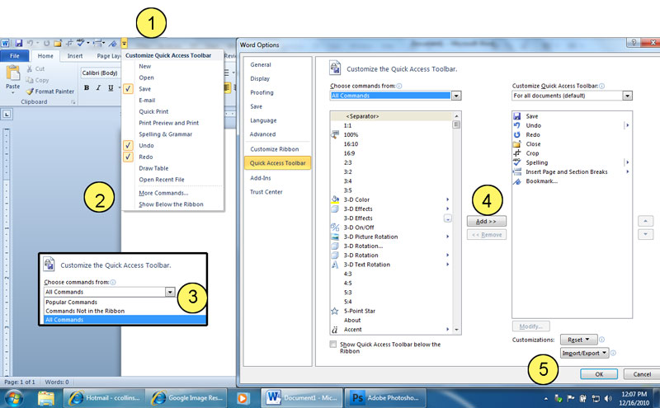Open the Import/Export dropdown button
Screen dimensions: 660x408
[585, 353]
